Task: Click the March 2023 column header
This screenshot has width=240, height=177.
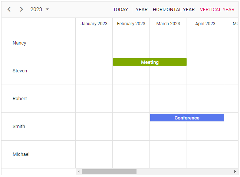Action: (168, 24)
